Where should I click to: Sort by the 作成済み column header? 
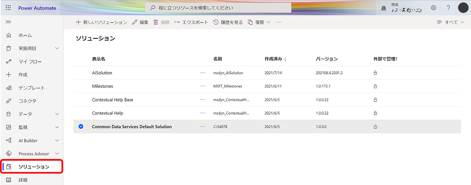tap(274, 59)
